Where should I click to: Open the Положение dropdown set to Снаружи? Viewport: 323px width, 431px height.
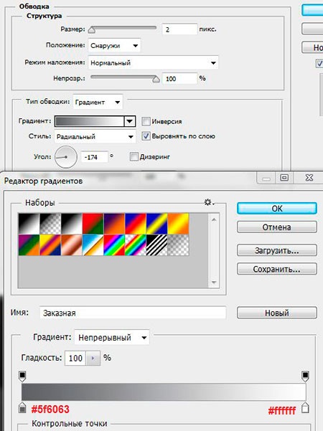114,46
